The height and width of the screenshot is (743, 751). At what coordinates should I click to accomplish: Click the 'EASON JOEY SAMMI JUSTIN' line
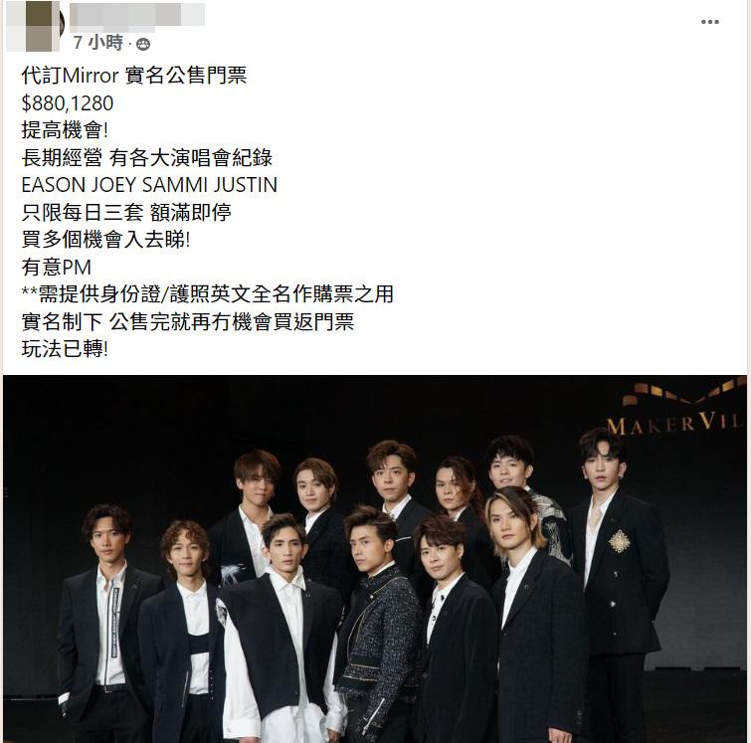tap(149, 185)
